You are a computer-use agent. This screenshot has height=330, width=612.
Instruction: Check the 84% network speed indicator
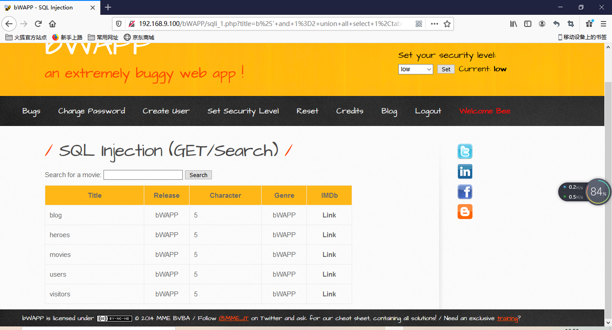598,191
